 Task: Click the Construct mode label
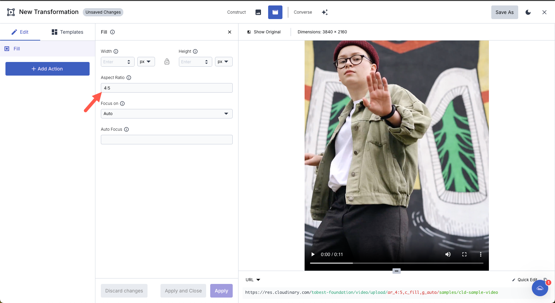[x=236, y=12]
